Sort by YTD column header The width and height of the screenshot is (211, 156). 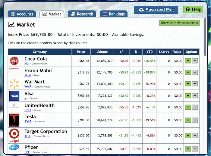tap(150, 52)
